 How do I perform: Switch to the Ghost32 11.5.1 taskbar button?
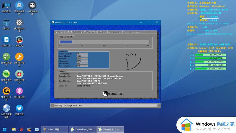pos(110,129)
